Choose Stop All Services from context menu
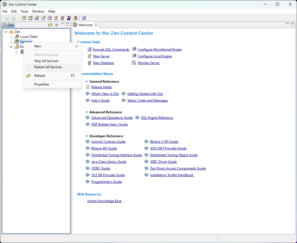Screen dimensions: 297x243 click(53, 61)
